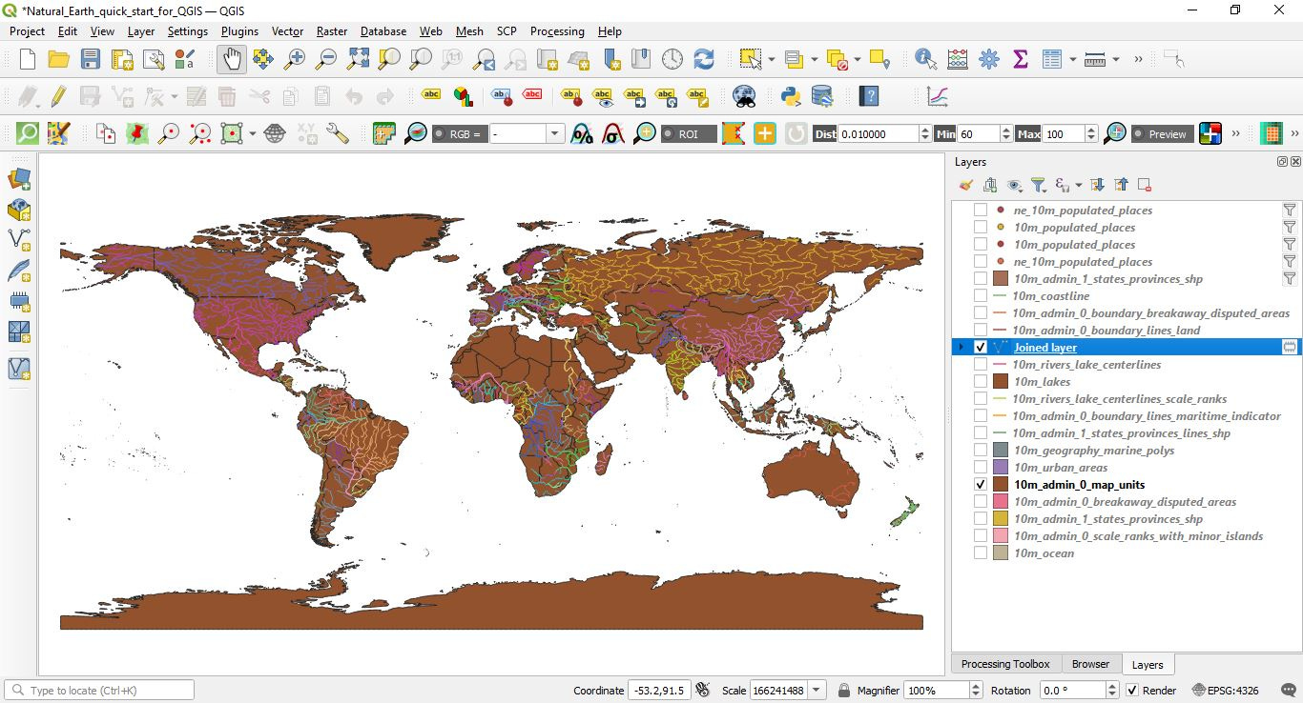Open the Scale dropdown in status bar
The width and height of the screenshot is (1303, 703).
(817, 690)
